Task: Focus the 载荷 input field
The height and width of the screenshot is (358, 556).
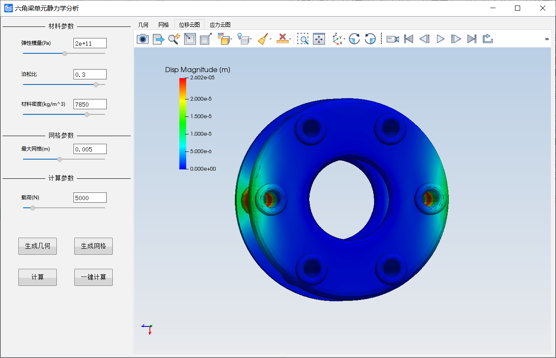Action: click(90, 198)
